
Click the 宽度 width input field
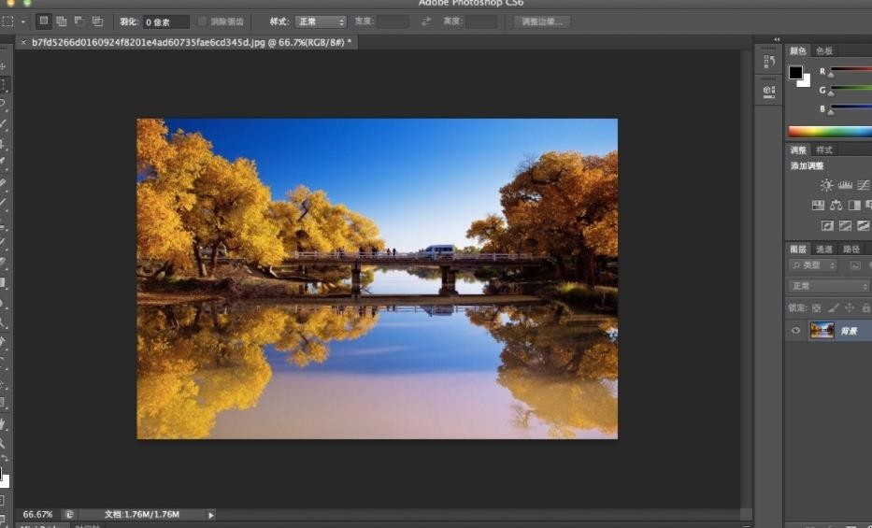[x=393, y=21]
